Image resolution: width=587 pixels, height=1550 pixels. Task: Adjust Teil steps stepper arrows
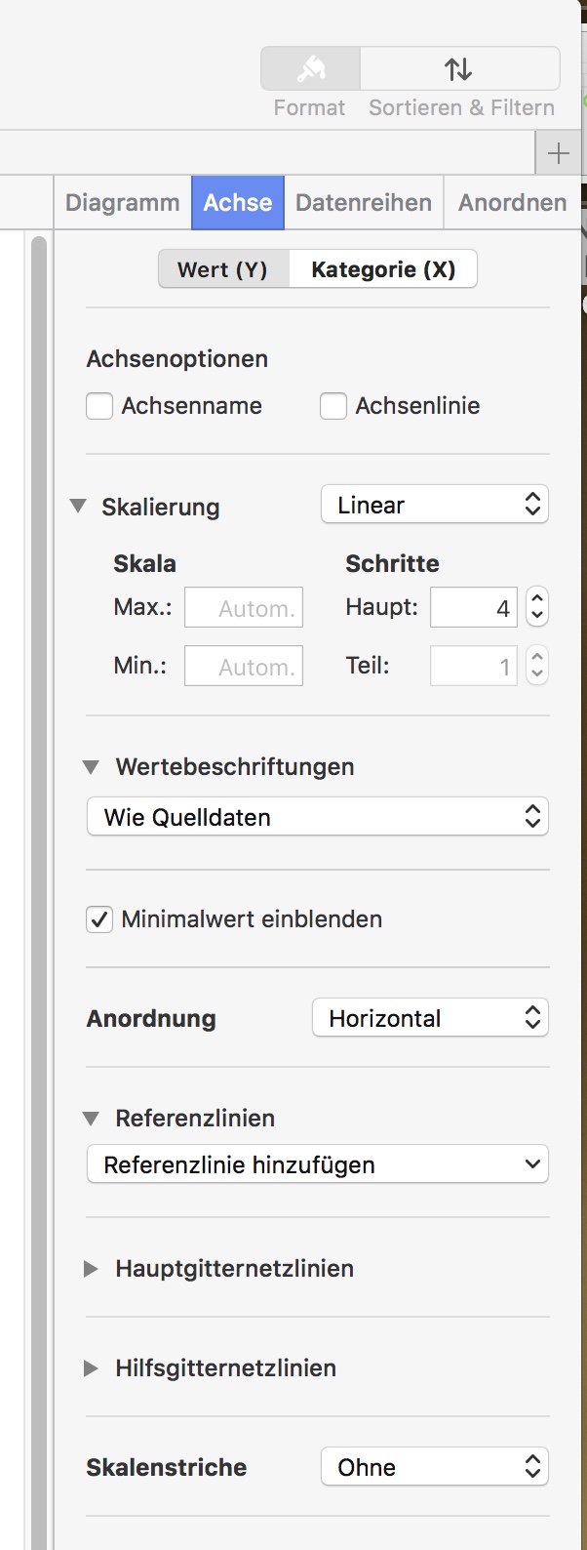click(537, 666)
